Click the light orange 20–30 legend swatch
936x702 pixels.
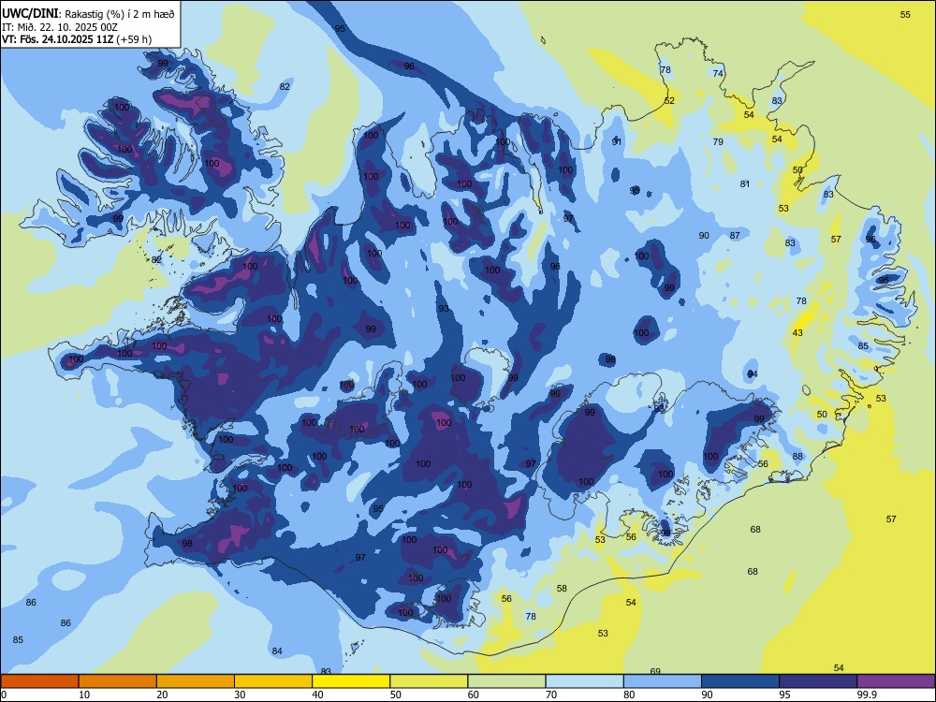tap(196, 681)
